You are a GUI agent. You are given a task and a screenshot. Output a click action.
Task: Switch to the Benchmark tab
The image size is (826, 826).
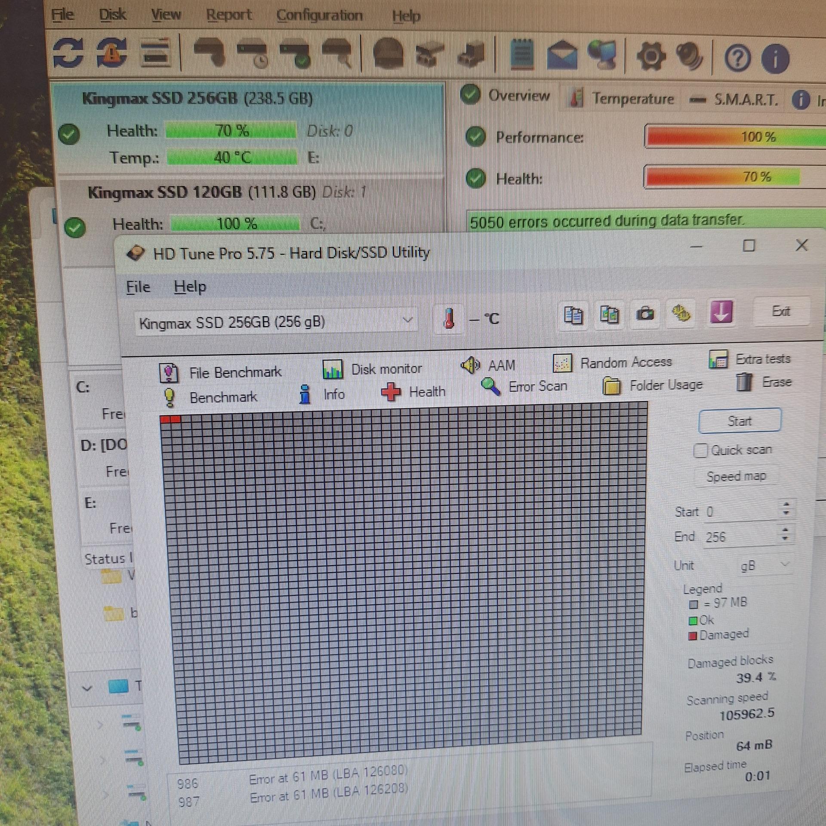211,397
